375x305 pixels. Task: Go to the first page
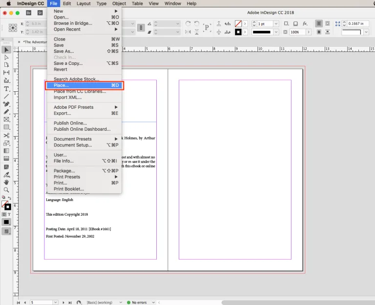point(19,303)
